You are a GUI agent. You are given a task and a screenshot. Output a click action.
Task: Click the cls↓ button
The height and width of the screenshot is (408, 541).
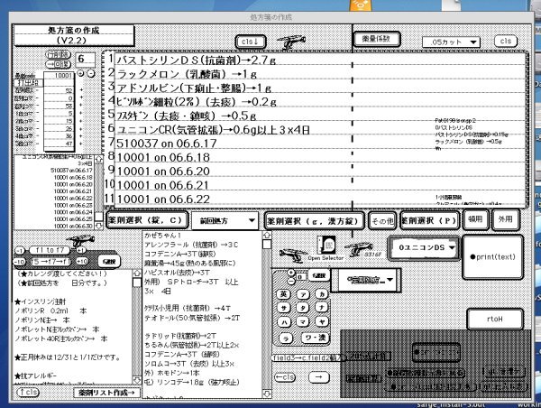251,42
